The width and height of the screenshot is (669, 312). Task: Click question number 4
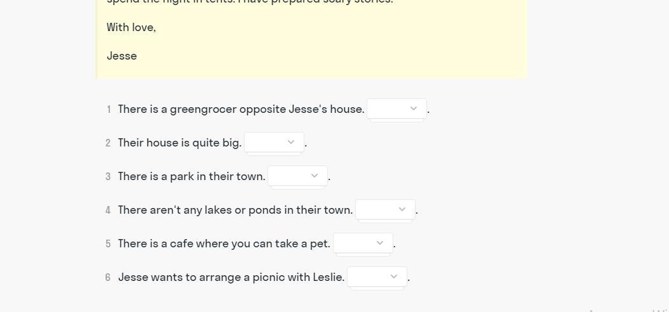click(x=108, y=211)
